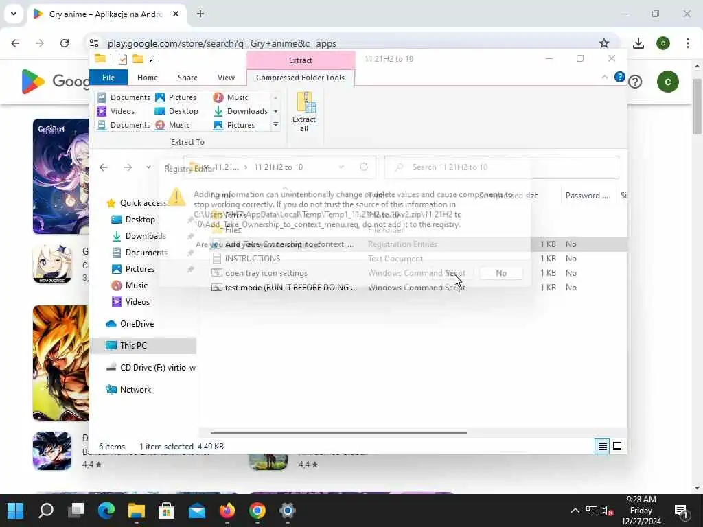The width and height of the screenshot is (703, 527).
Task: Refresh the 11 21H2 to 10 folder
Action: click(x=364, y=167)
